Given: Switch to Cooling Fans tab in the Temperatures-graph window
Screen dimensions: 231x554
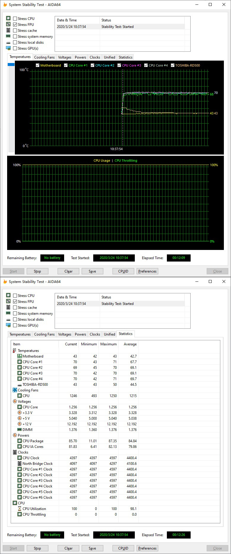Looking at the screenshot, I should coord(44,57).
